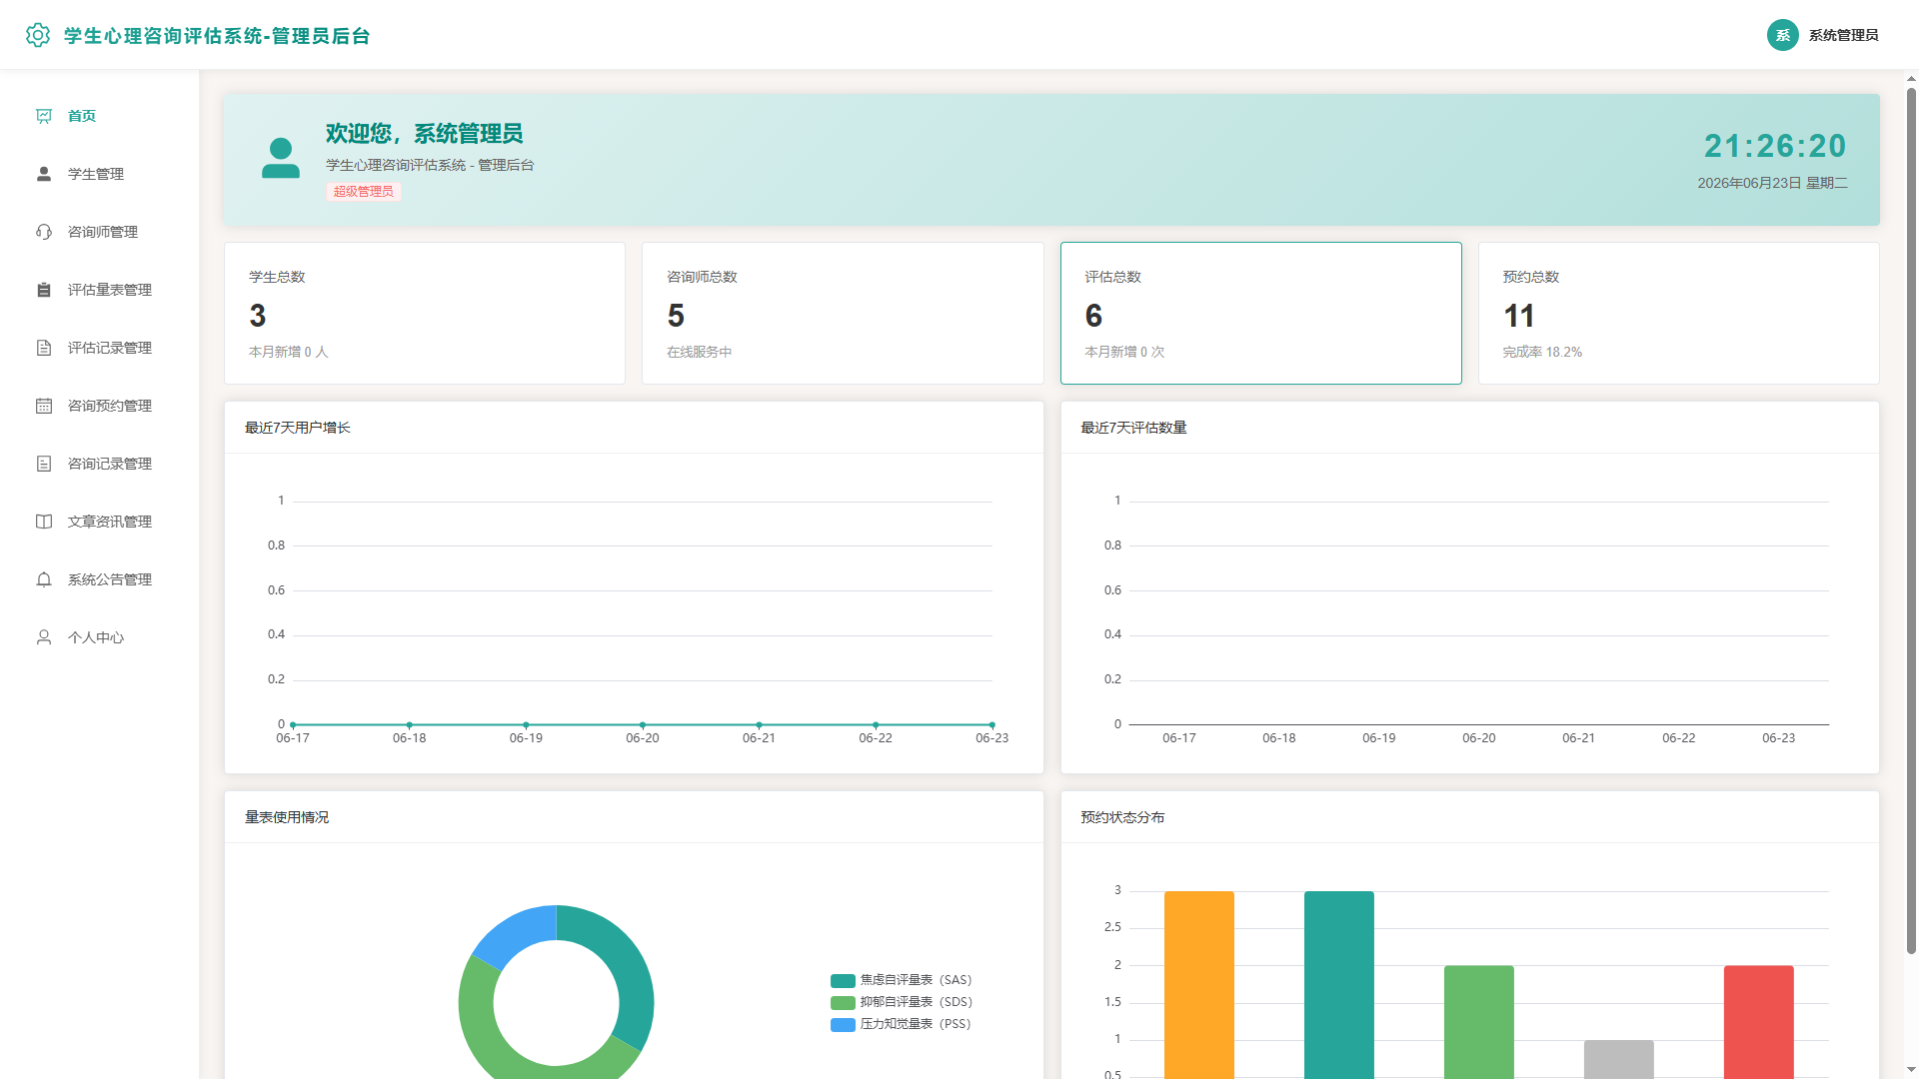Click the gear logo icon in header
This screenshot has height=1079, width=1919.
38,35
